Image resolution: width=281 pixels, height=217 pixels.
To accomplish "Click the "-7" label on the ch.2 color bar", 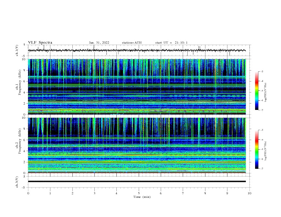I will point(262,168).
